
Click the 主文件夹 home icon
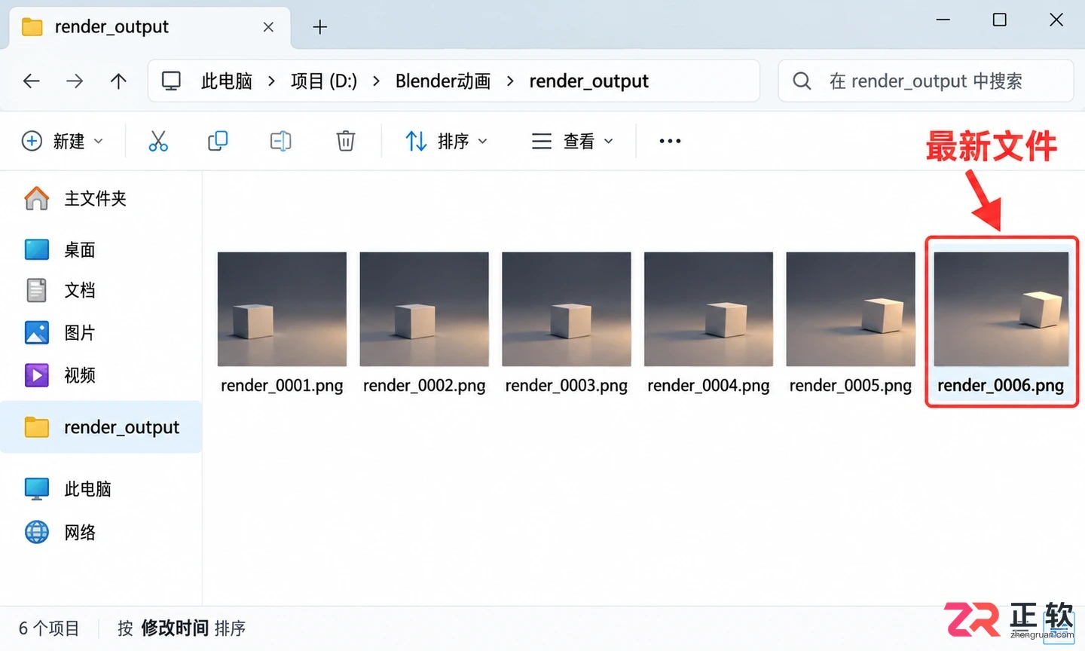tap(36, 198)
